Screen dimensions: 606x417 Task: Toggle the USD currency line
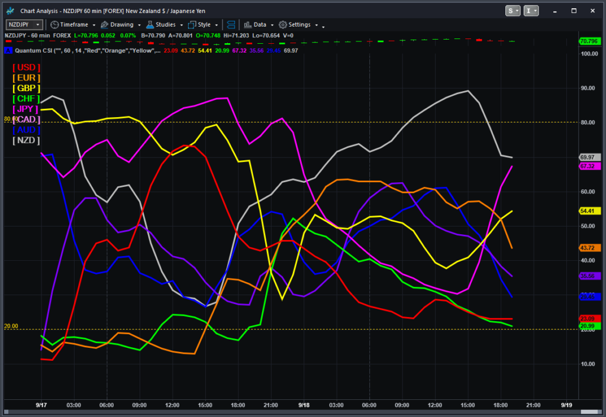(25, 67)
